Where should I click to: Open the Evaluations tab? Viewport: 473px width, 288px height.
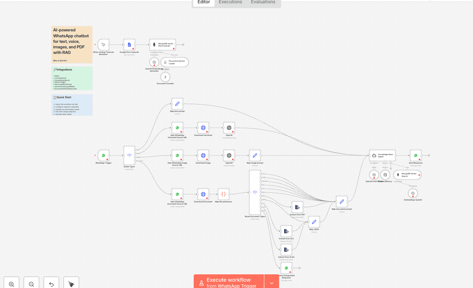click(263, 2)
